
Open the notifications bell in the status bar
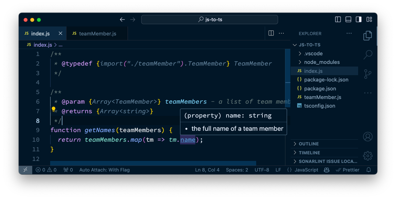tap(369, 170)
